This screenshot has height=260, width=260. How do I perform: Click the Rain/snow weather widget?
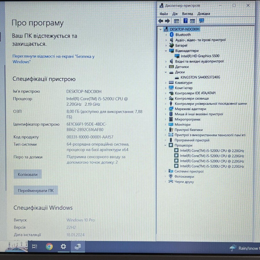pos(244,248)
